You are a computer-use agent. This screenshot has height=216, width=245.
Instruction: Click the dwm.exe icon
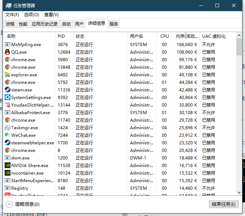click(x=7, y=158)
